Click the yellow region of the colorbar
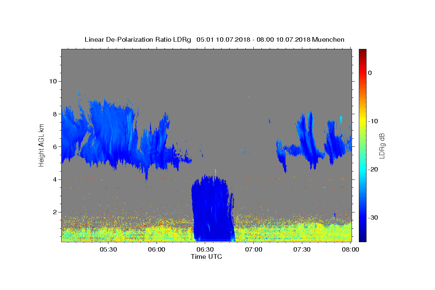Image resolution: width=435 pixels, height=290 pixels. pos(362,121)
